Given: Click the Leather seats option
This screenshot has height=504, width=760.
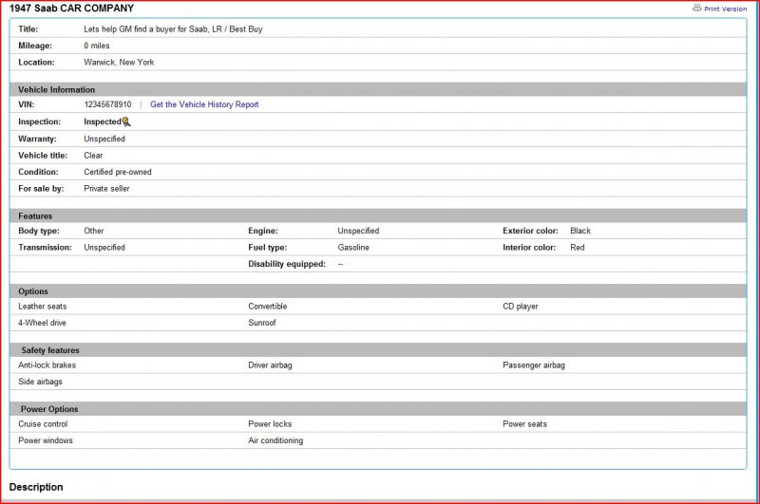Looking at the screenshot, I should coord(43,307).
